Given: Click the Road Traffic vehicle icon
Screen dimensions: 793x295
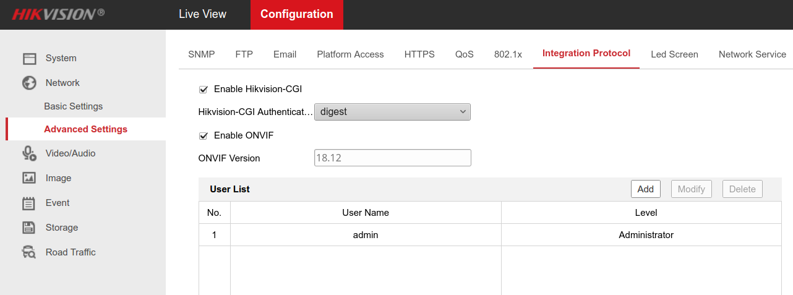Looking at the screenshot, I should (30, 252).
